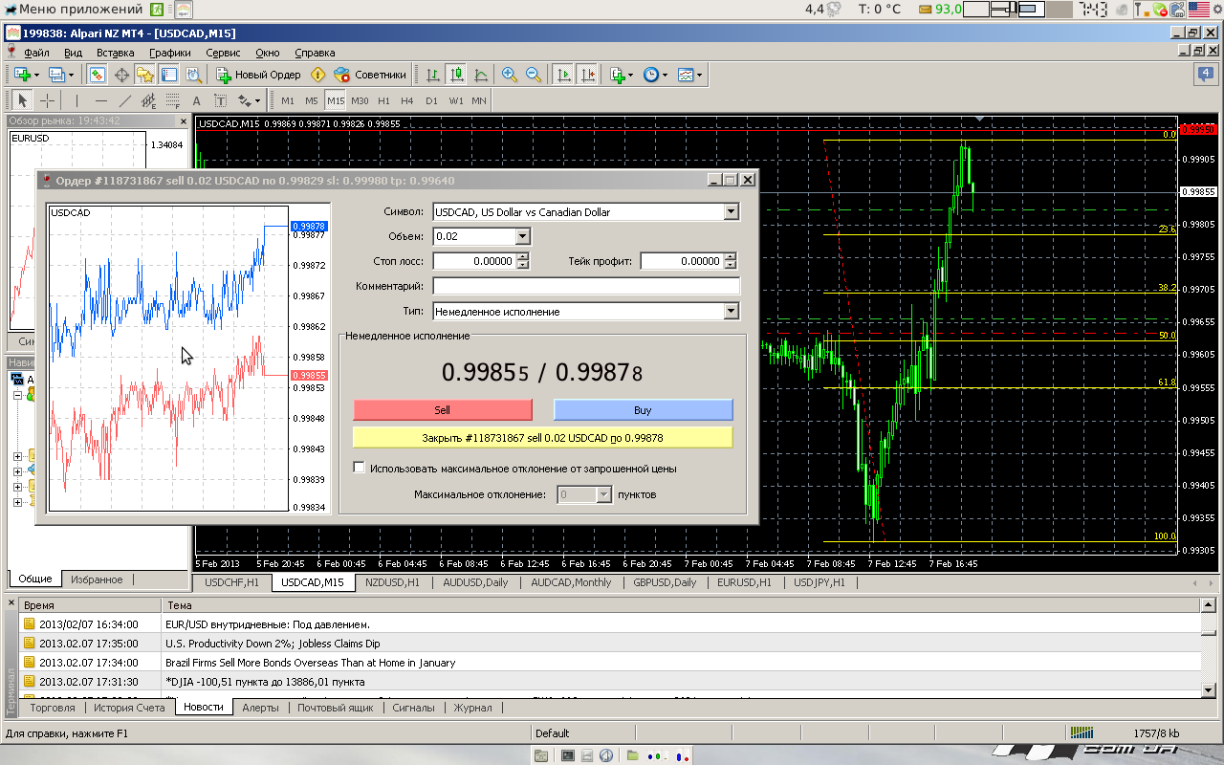Viewport: 1224px width, 765px height.
Task: Click the yellow Закрыть #118731867 button
Action: click(x=542, y=437)
